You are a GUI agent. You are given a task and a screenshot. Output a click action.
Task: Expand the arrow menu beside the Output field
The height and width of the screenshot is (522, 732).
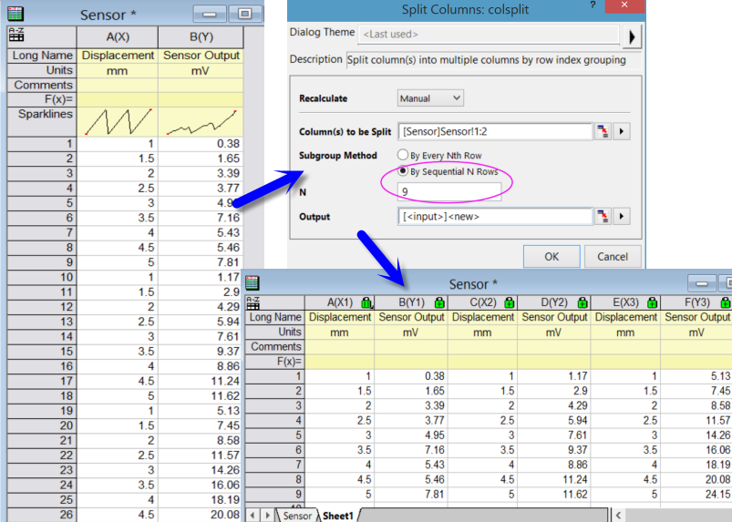pos(623,216)
